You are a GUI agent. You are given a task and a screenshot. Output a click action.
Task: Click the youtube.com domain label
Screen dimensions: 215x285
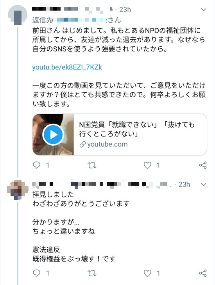click(x=107, y=144)
